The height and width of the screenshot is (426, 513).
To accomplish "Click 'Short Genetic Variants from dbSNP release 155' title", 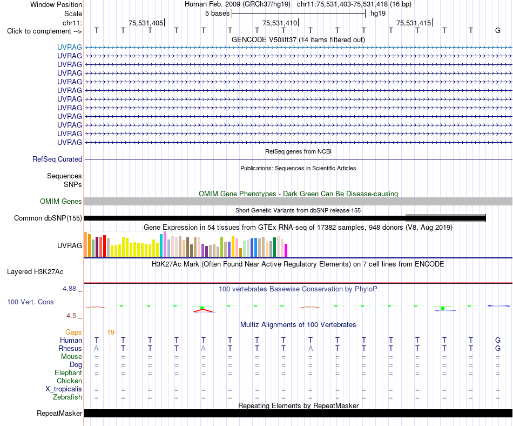I will coord(298,210).
